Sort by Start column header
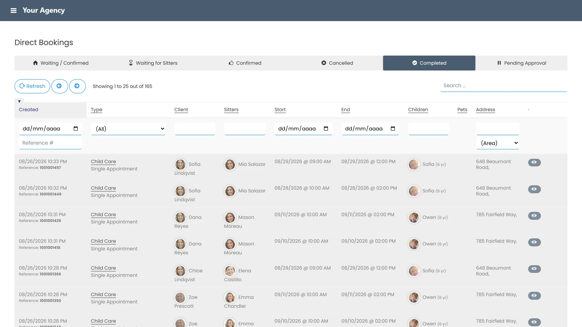 (x=280, y=110)
